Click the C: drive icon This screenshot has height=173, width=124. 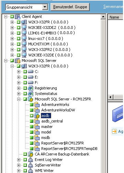pyautogui.click(x=31, y=72)
